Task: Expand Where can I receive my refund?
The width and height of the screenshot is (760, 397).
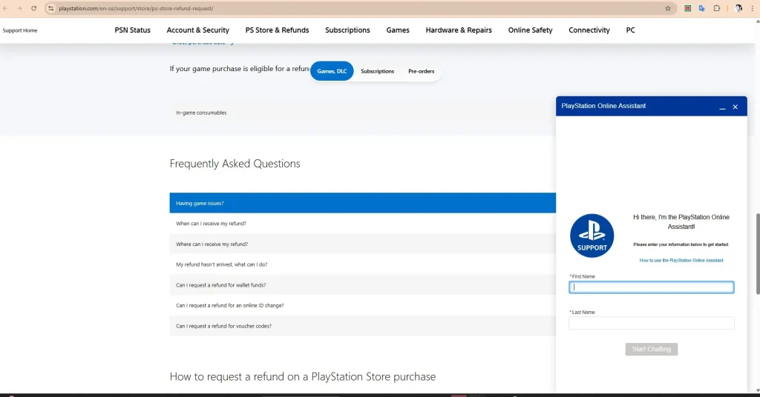Action: pyautogui.click(x=362, y=244)
